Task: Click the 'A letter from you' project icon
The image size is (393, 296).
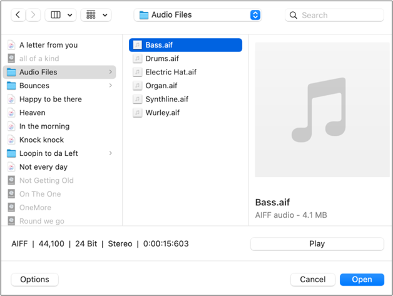Action: click(11, 45)
